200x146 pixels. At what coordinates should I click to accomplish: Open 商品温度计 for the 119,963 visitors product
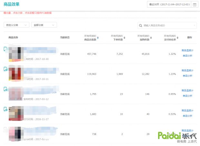click(x=187, y=71)
